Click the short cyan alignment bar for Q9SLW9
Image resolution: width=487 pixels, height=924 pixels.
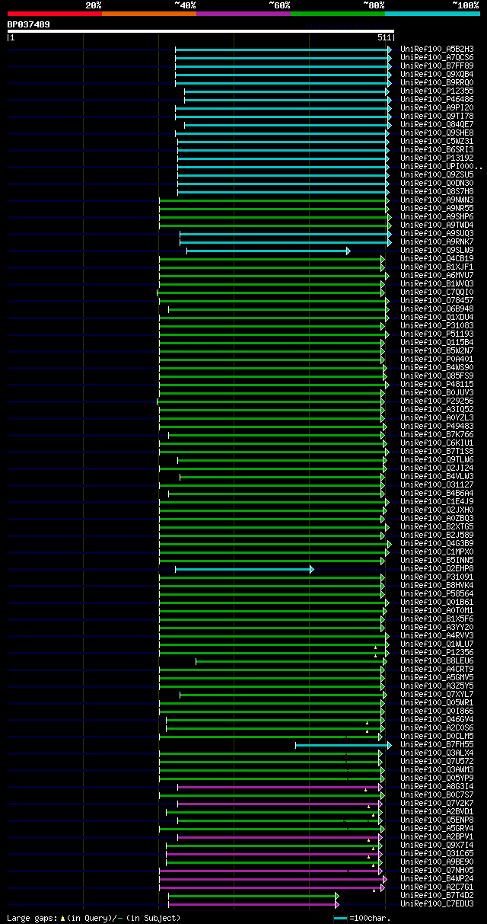pos(268,251)
